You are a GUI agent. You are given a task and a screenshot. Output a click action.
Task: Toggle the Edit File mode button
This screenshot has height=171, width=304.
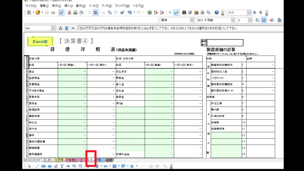click(x=61, y=13)
